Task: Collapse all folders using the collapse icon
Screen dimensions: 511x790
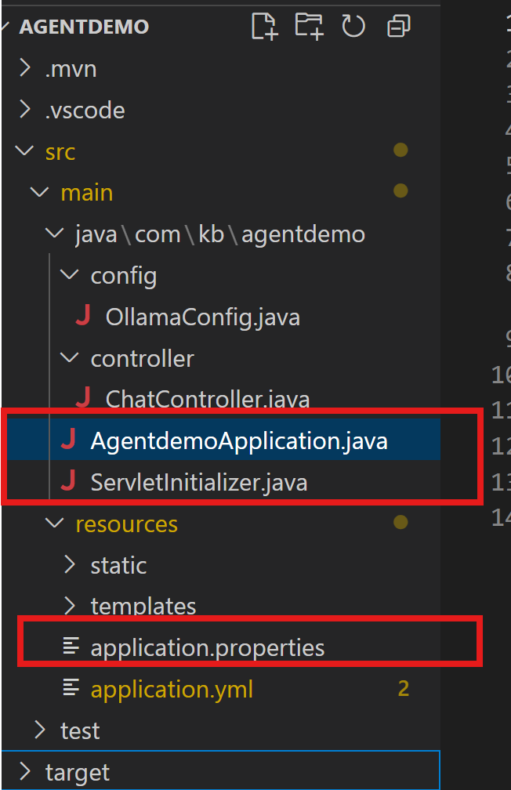Action: click(x=399, y=26)
